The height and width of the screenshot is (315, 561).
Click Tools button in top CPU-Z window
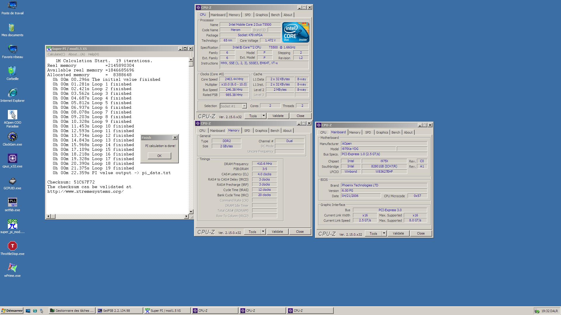point(253,116)
